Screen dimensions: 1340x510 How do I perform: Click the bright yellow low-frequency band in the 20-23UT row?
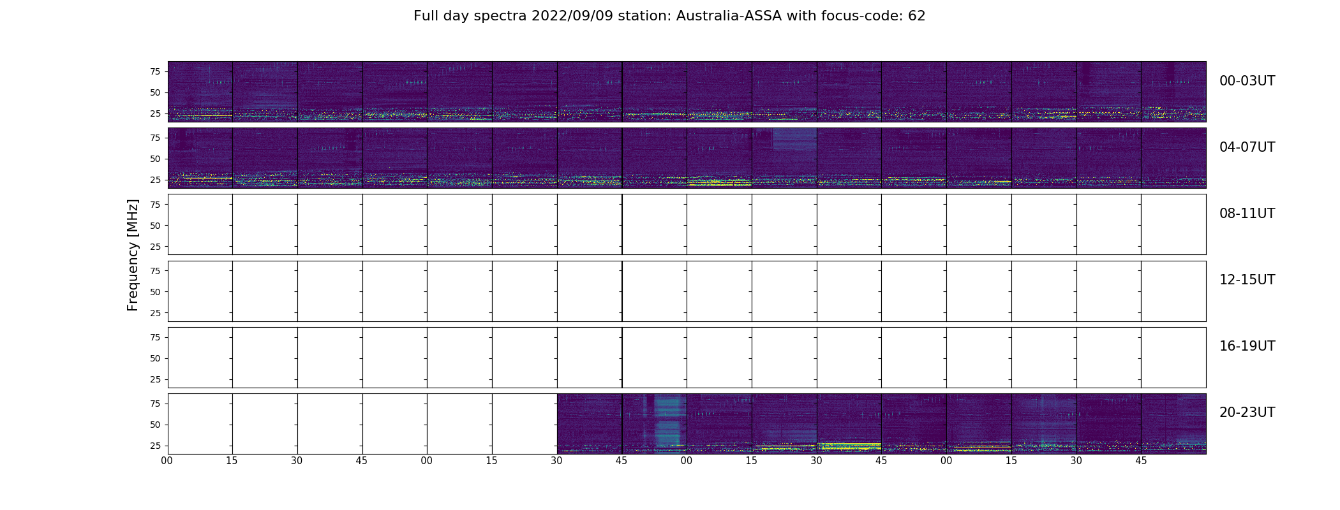pos(849,446)
